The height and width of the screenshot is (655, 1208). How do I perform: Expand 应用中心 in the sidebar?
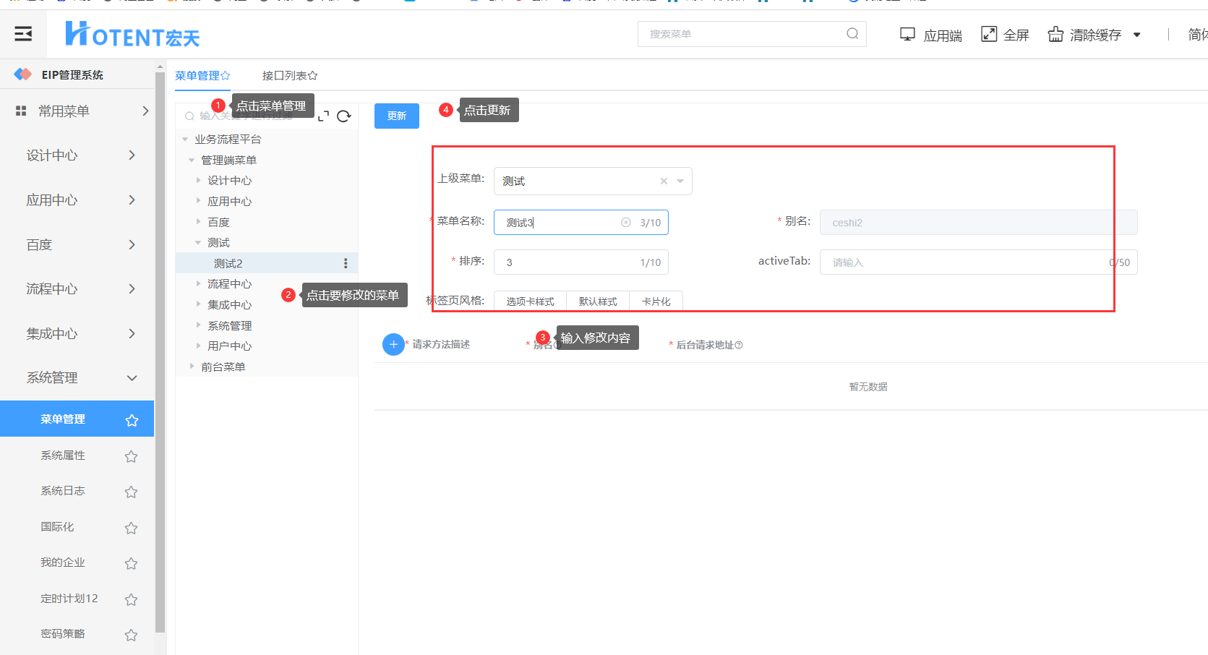click(x=132, y=200)
